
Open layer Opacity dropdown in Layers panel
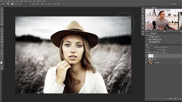167,50
